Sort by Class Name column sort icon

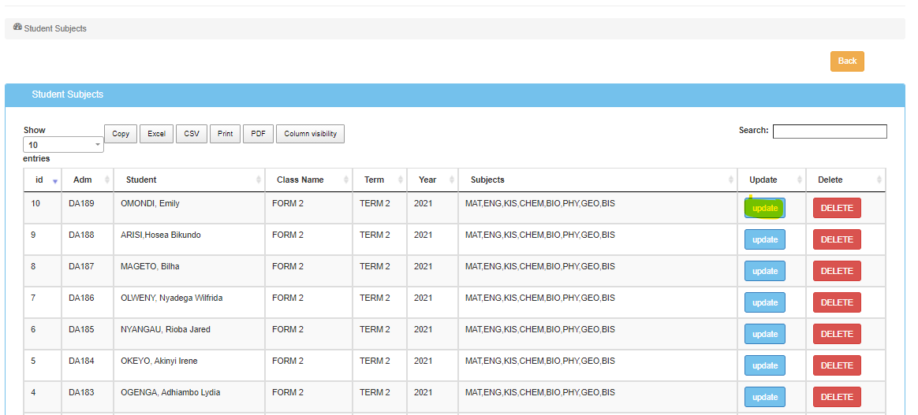coord(346,180)
